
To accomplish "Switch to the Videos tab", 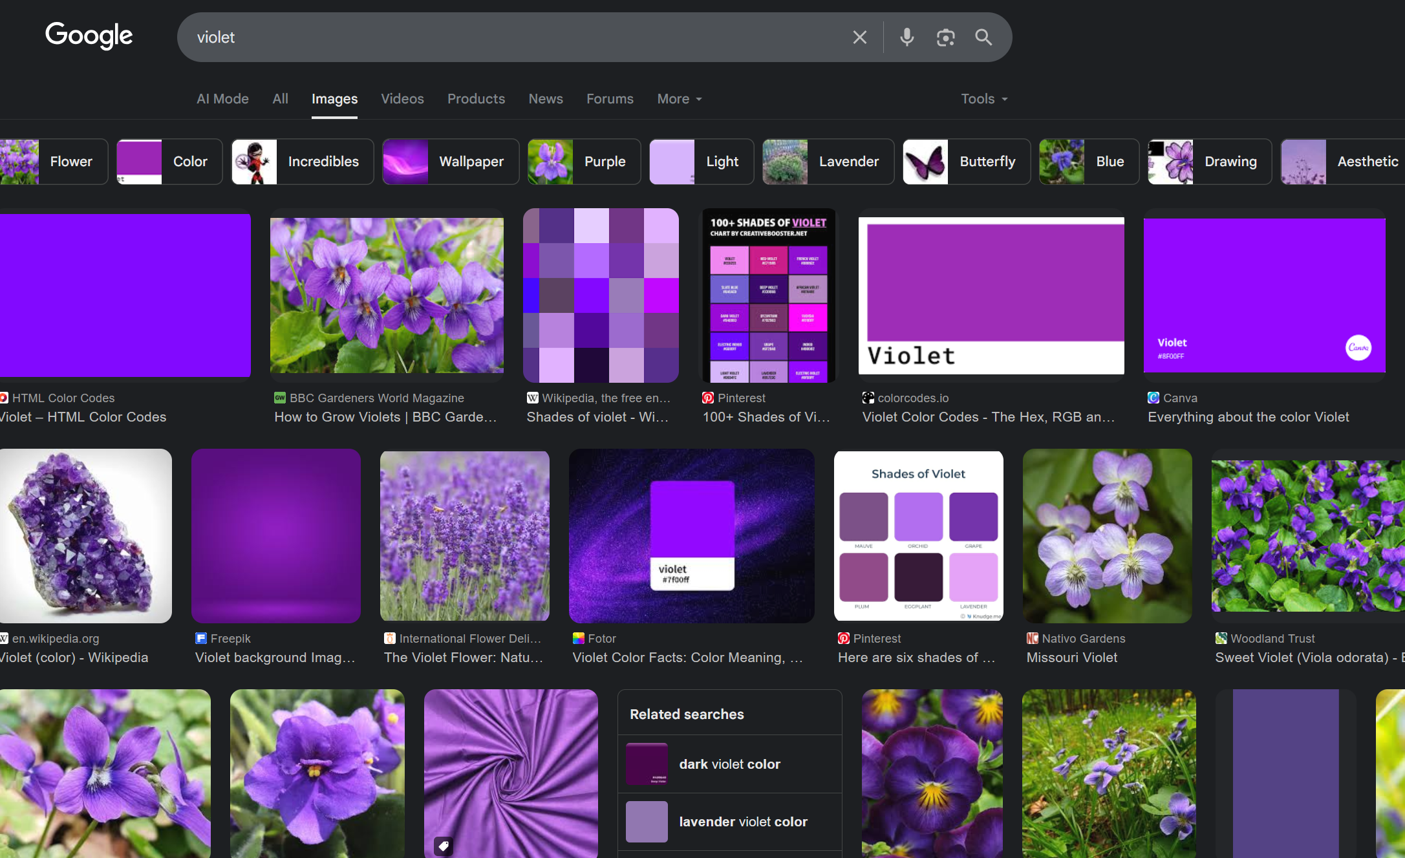I will click(402, 99).
